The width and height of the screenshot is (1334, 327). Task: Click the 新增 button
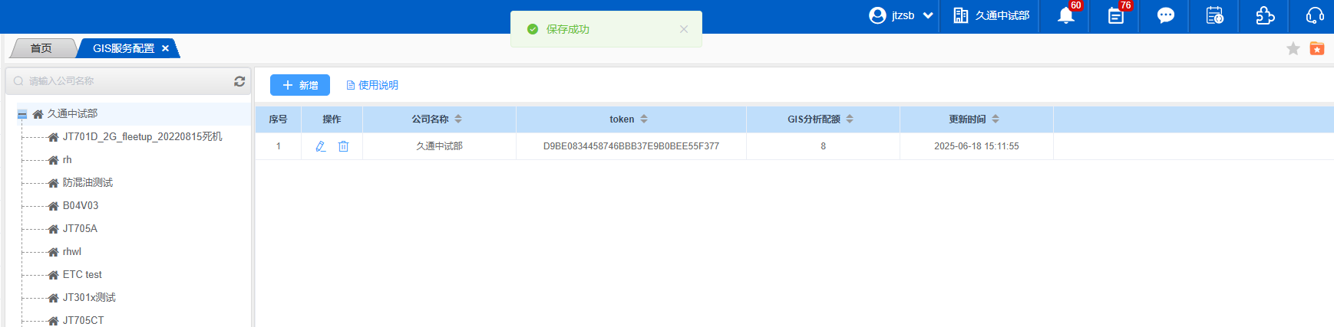click(300, 85)
